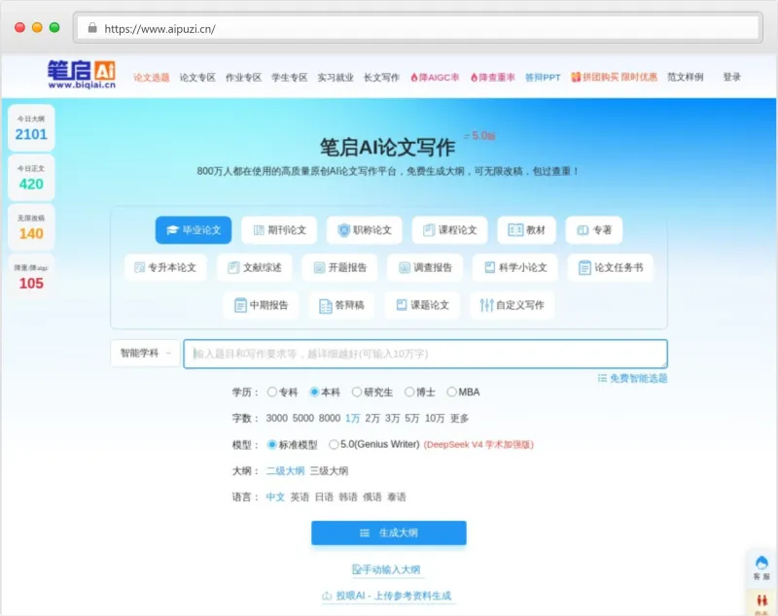The height and width of the screenshot is (616, 778).
Task: Set language to 英语
Action: 300,497
